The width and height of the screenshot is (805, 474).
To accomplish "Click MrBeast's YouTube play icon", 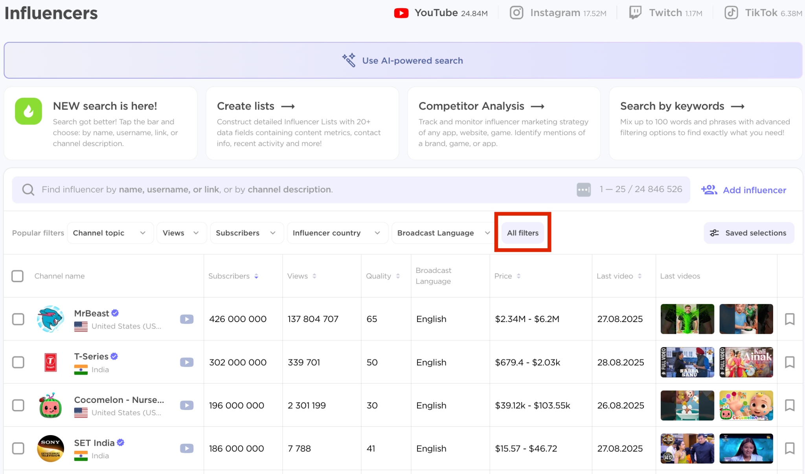I will [x=187, y=319].
